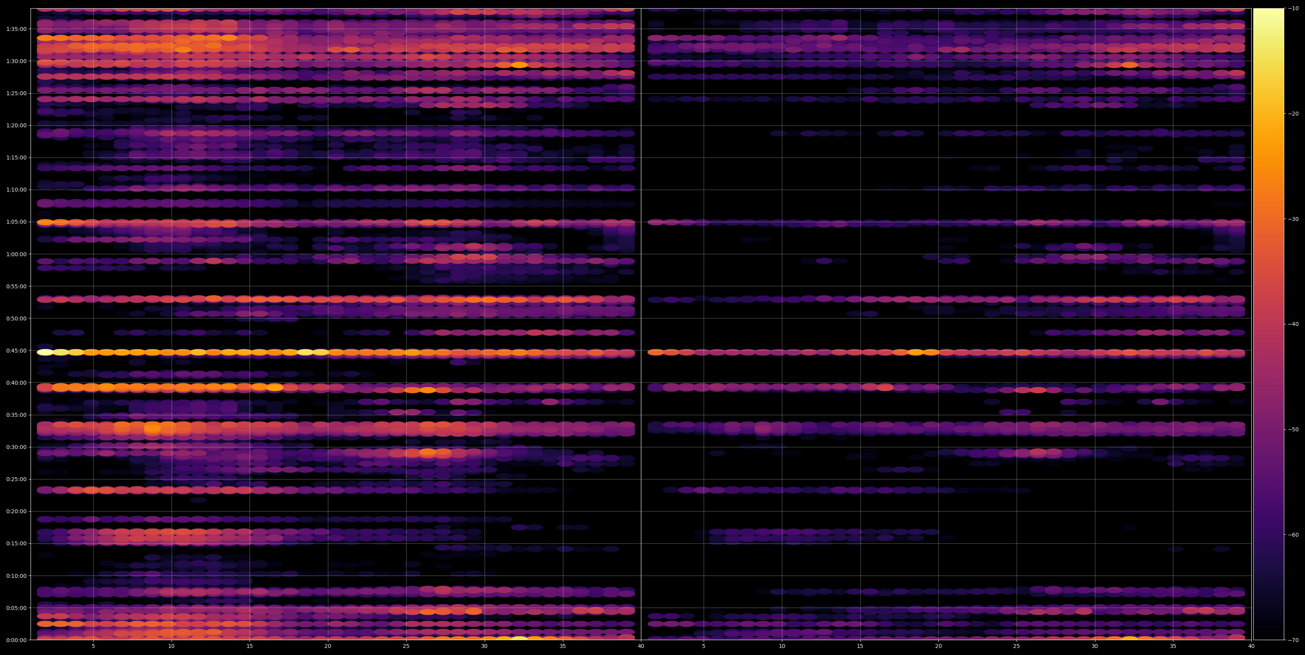Select the 1:10:00 time label
This screenshot has height=655, width=1305.
[x=16, y=190]
